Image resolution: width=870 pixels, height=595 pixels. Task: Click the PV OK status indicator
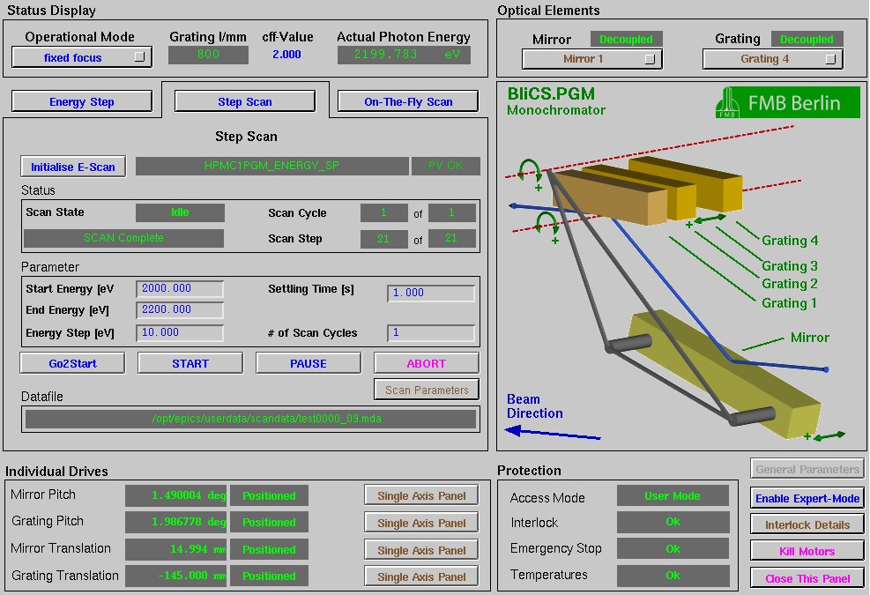point(445,166)
